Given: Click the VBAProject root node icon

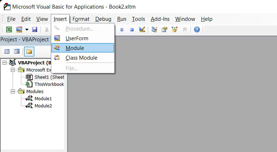Looking at the screenshot, I should click(x=13, y=63).
